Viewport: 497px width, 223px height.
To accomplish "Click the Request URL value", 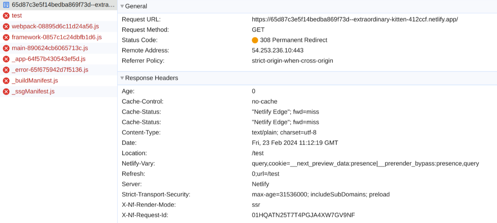I will point(354,20).
